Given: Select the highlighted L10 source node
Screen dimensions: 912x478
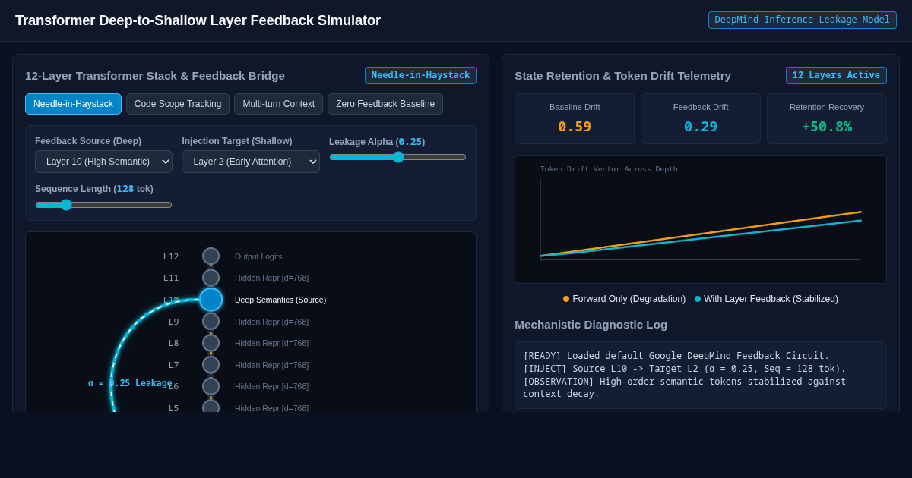Looking at the screenshot, I should pos(211,300).
